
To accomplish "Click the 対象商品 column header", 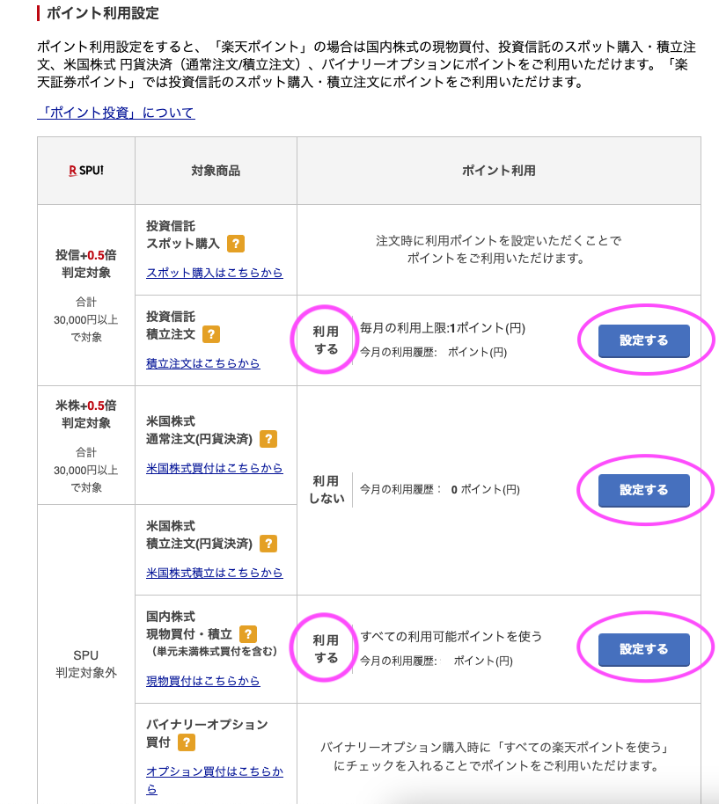I will point(216,171).
